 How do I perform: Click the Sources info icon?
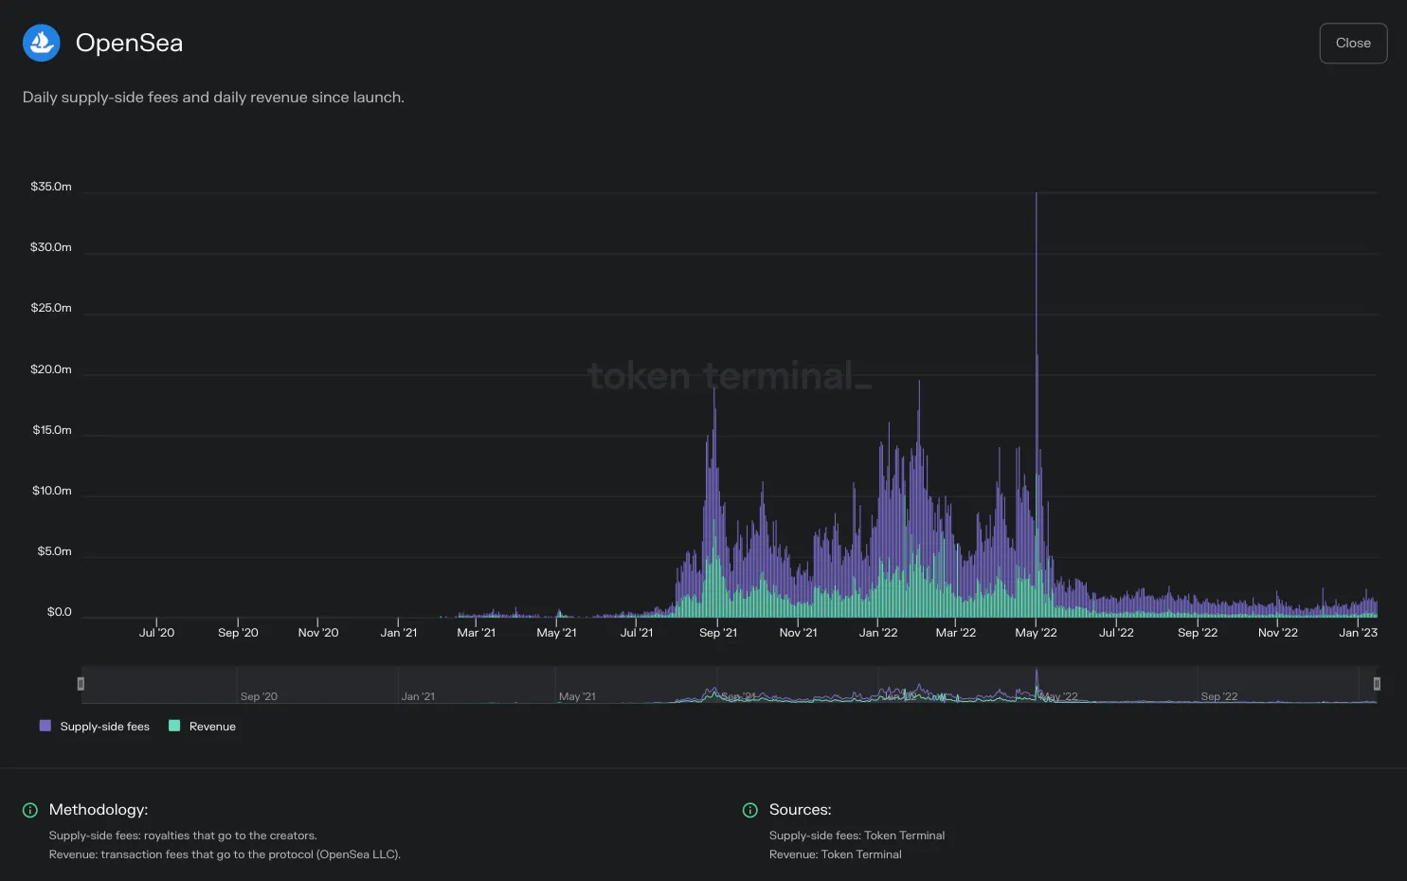[750, 810]
